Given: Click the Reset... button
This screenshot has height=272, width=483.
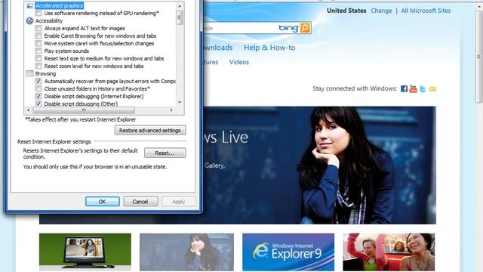Looking at the screenshot, I should pyautogui.click(x=165, y=153).
